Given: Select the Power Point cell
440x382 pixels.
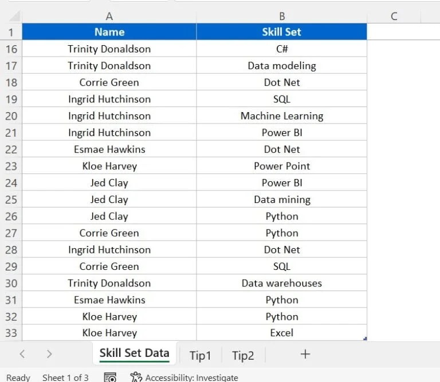Looking at the screenshot, I should [x=282, y=166].
